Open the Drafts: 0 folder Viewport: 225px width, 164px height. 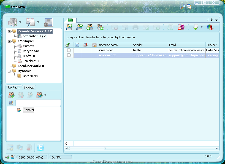(29, 56)
